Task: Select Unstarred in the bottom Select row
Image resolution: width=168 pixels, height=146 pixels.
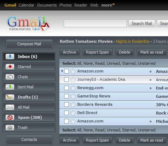Action: tap(146, 130)
